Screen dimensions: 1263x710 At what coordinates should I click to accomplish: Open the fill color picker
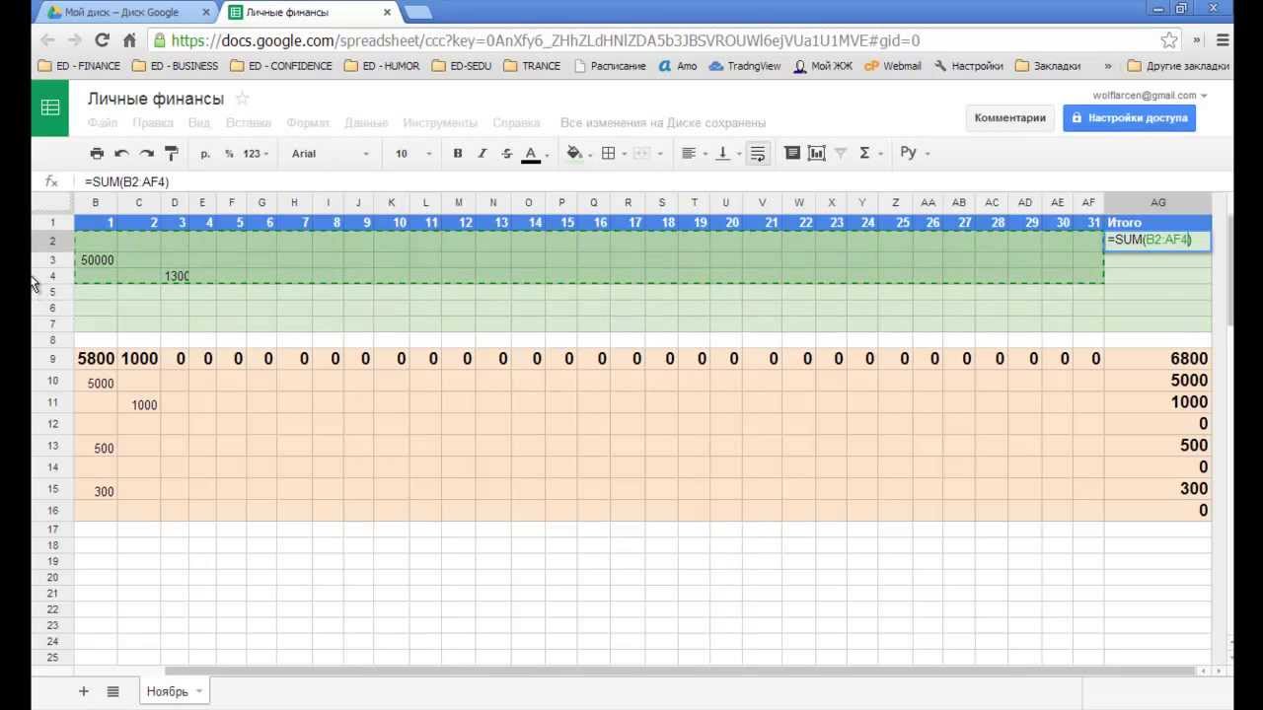(x=578, y=154)
